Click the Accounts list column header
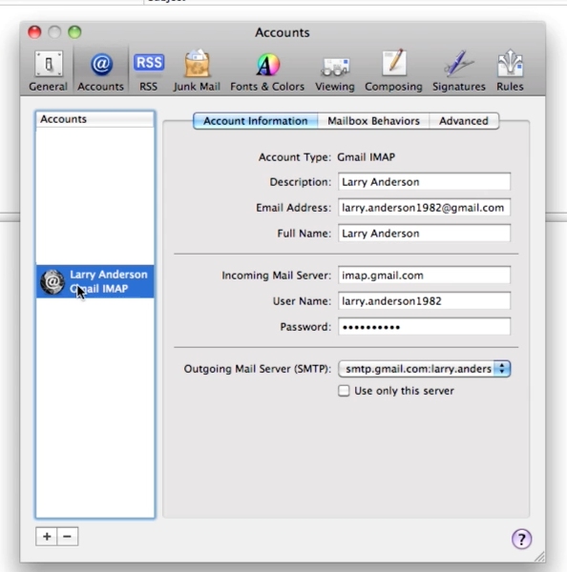 pos(95,119)
